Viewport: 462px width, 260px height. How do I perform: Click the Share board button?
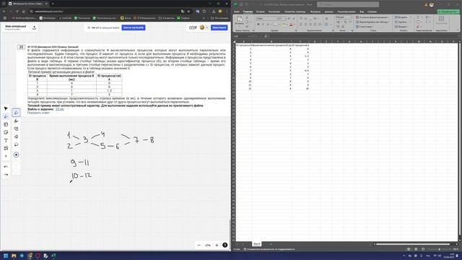pyautogui.click(x=219, y=27)
